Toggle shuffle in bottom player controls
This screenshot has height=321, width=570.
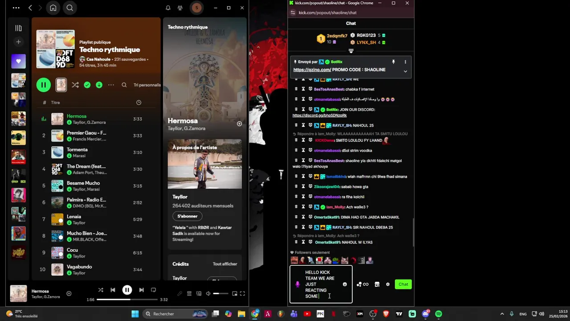pyautogui.click(x=101, y=290)
